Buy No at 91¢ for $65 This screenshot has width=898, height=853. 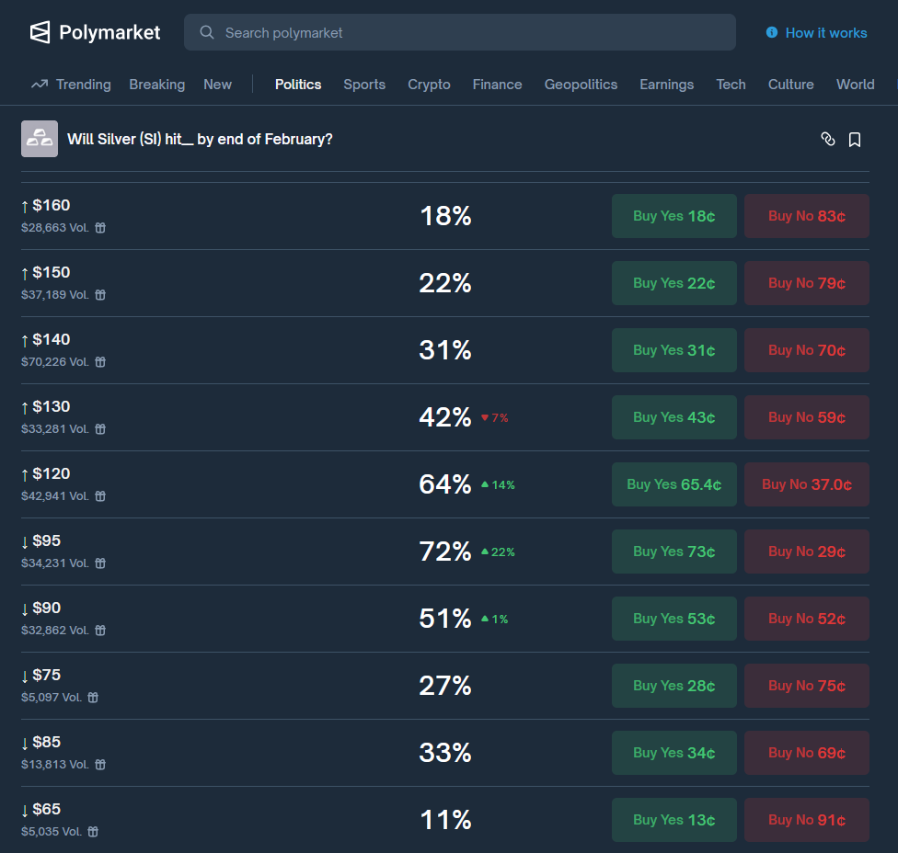coord(806,820)
